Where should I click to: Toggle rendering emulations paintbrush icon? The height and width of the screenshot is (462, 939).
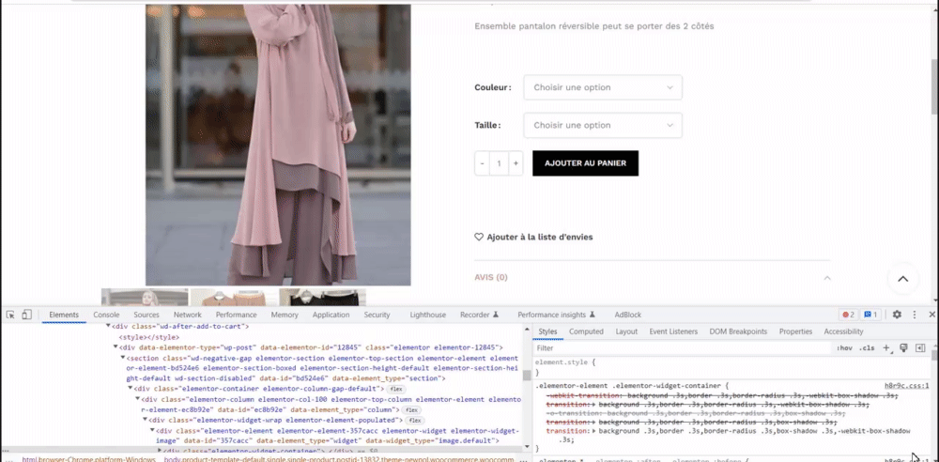tap(904, 348)
